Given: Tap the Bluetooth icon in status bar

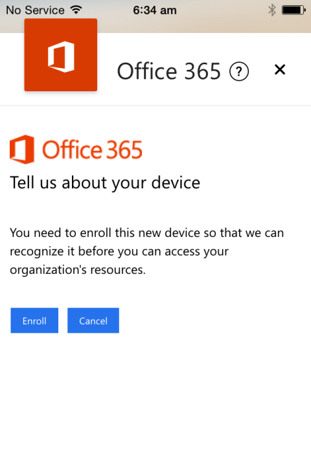Looking at the screenshot, I should (271, 10).
